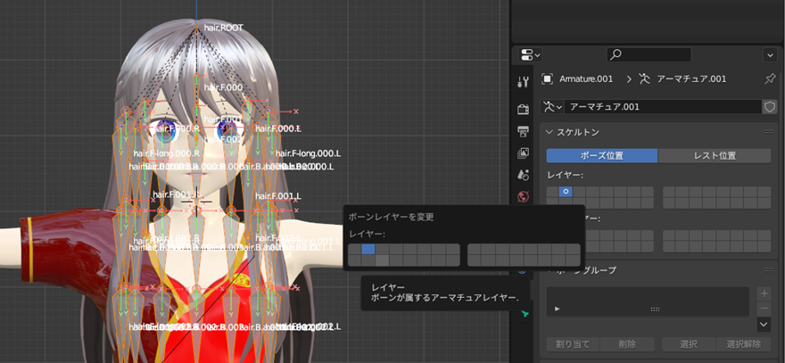785x363 pixels.
Task: Toggle the blue layer in ボーンレイヤーを変更 popup
Action: [368, 250]
